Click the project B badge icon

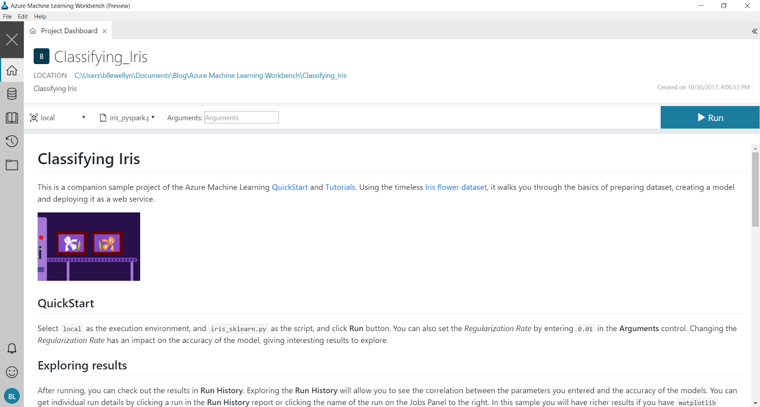pos(41,56)
